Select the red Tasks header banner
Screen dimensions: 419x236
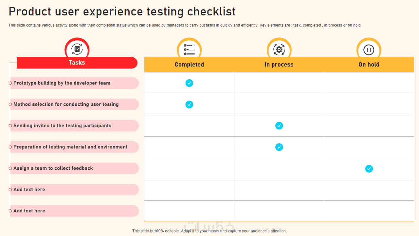click(x=77, y=63)
